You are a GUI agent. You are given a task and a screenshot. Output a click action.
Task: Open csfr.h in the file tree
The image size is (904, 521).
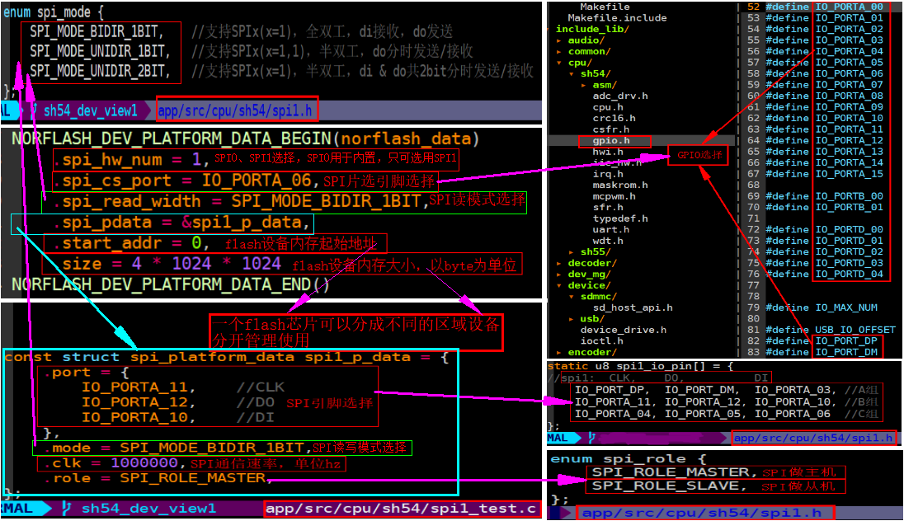611,129
